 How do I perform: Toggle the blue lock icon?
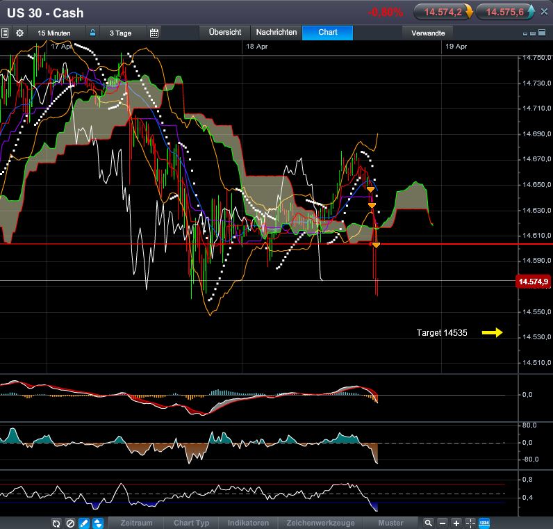[92, 33]
